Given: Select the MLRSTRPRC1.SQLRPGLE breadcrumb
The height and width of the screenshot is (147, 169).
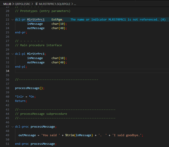Looking at the screenshot, I should pyautogui.click(x=54, y=4).
